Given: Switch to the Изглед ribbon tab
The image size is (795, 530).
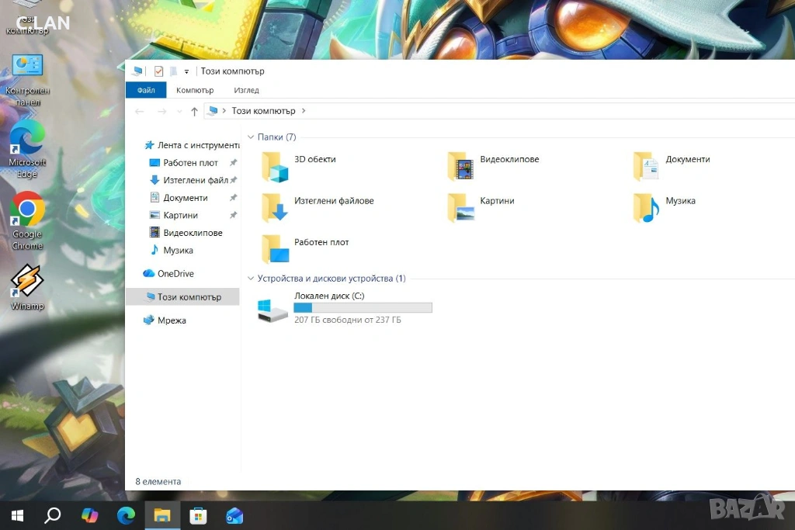Looking at the screenshot, I should pos(246,90).
